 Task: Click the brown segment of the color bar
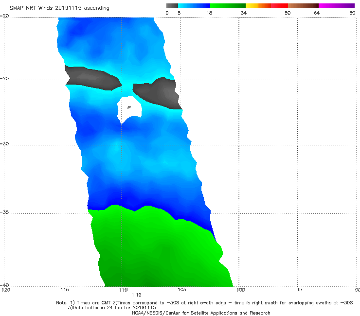click(x=303, y=6)
